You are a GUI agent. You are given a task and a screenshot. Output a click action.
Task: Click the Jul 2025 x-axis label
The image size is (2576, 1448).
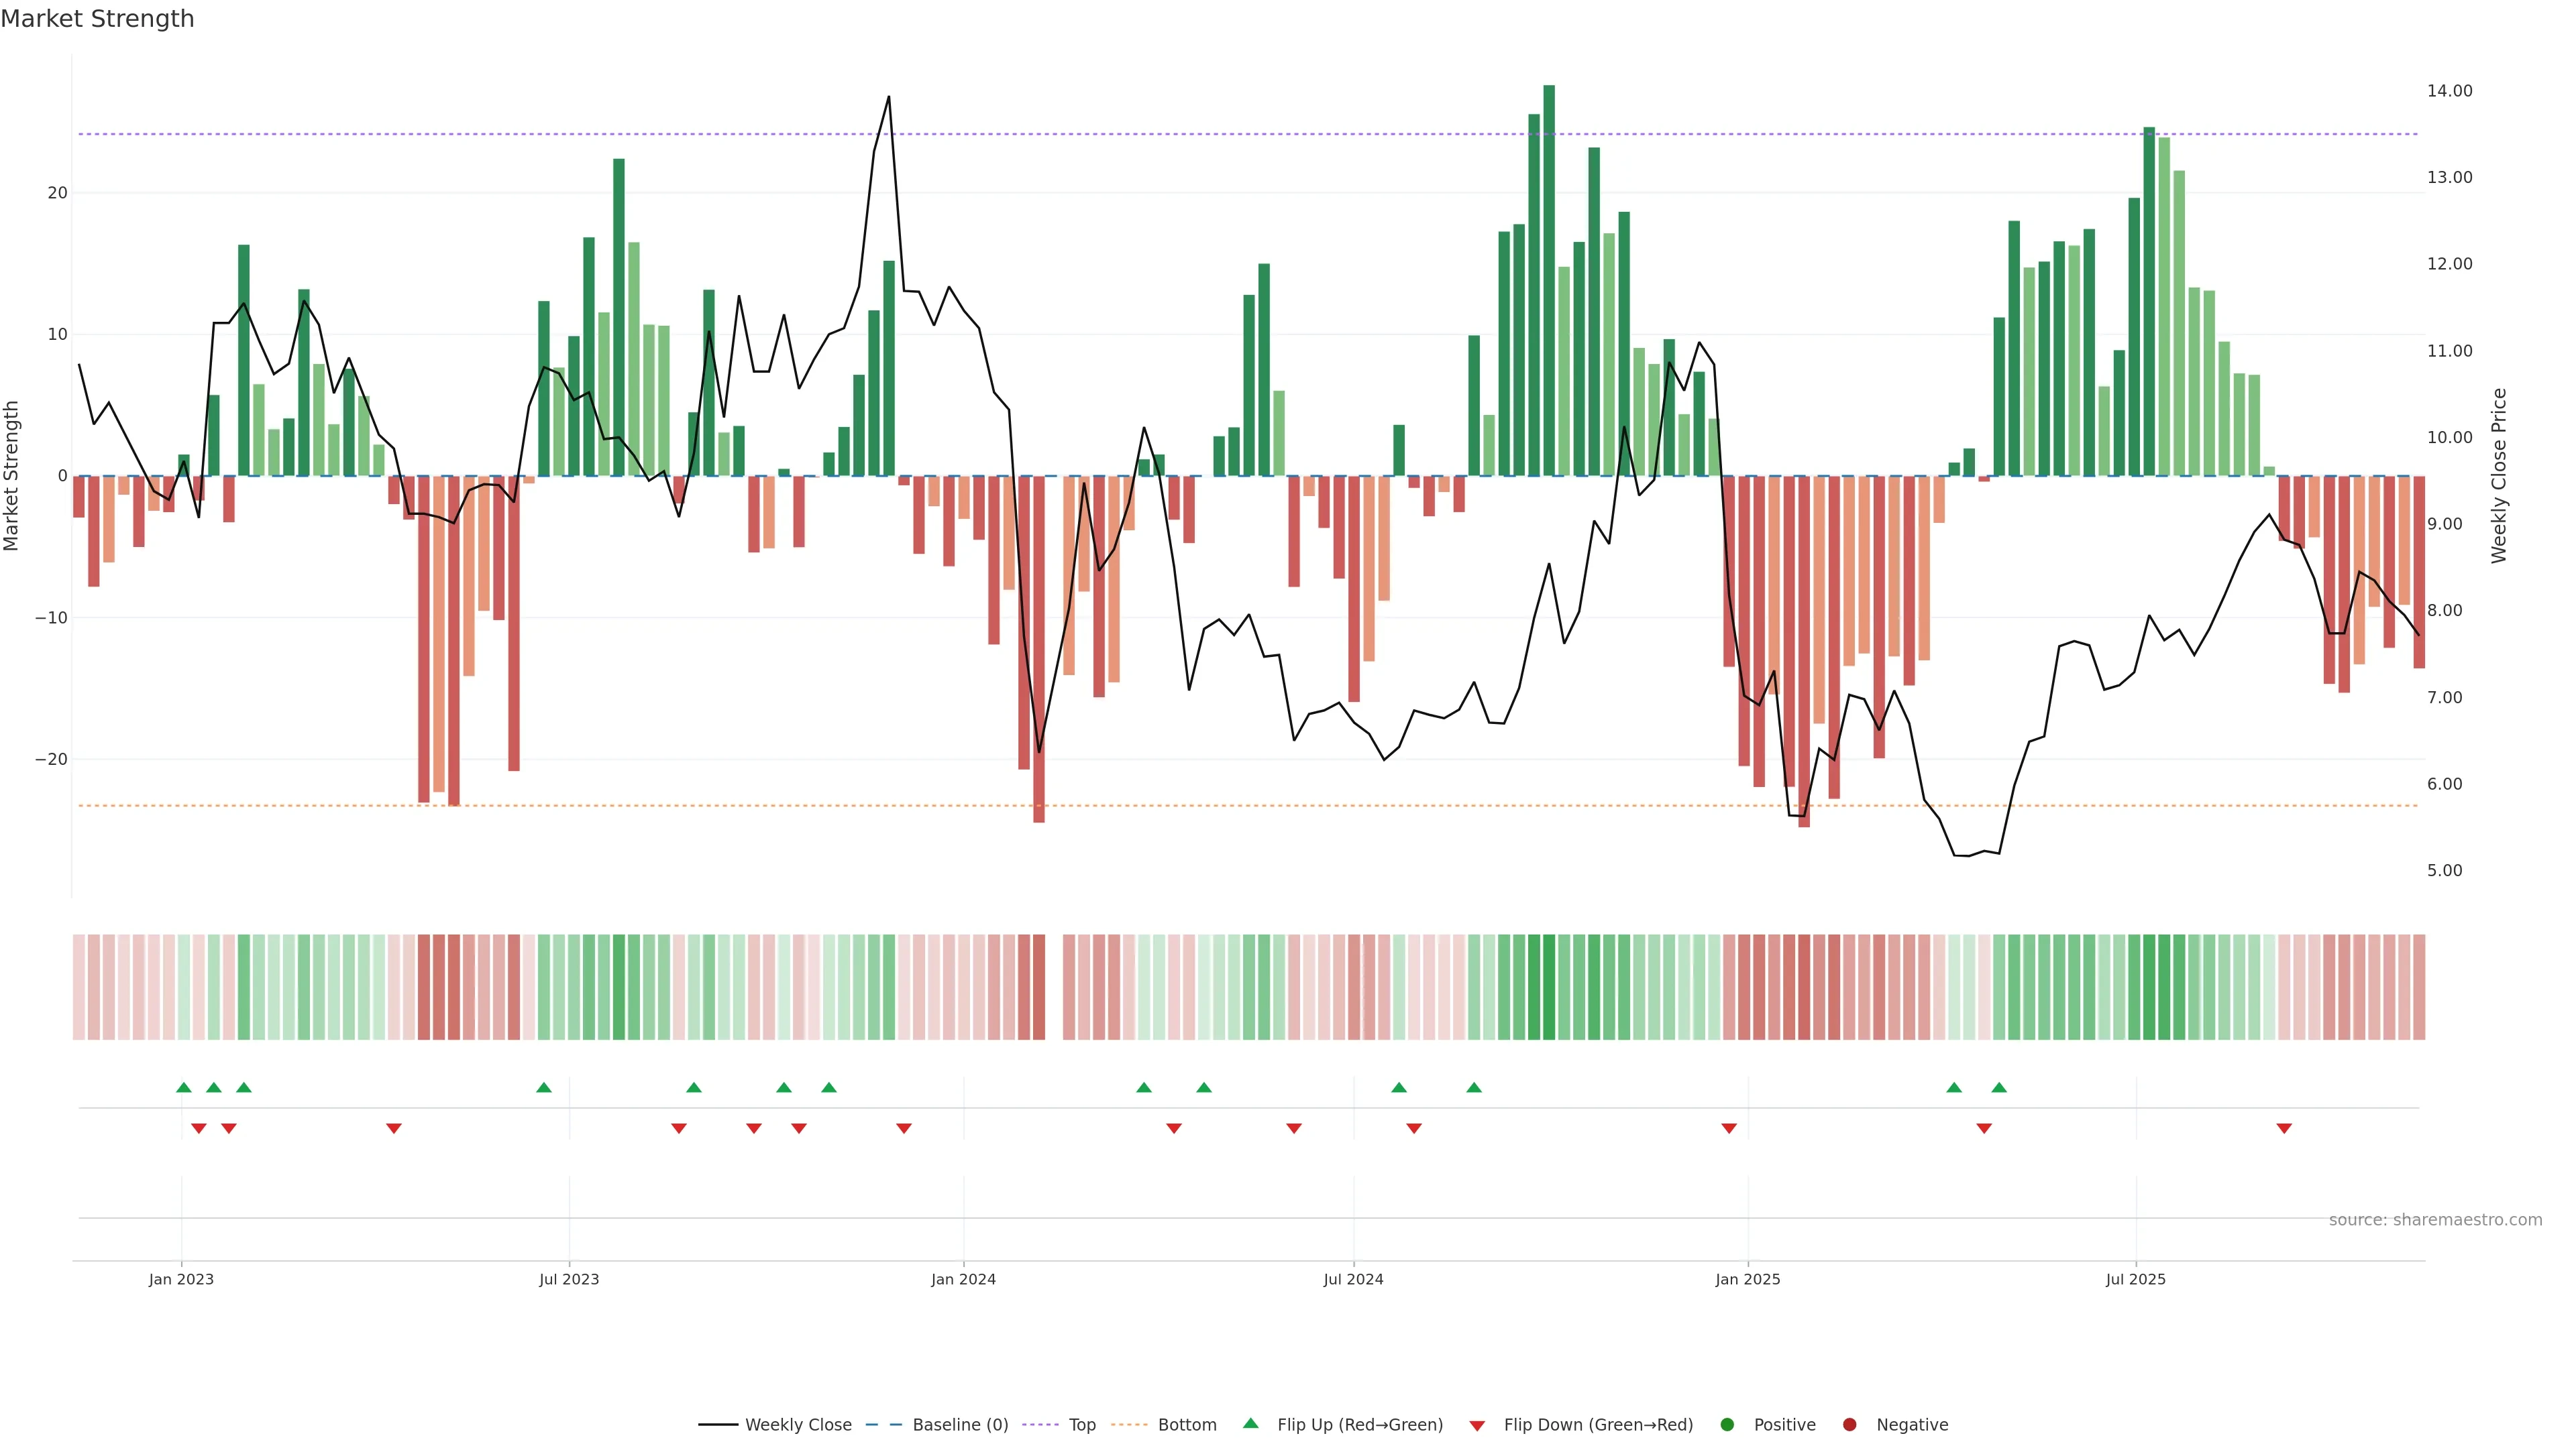(x=2135, y=1279)
